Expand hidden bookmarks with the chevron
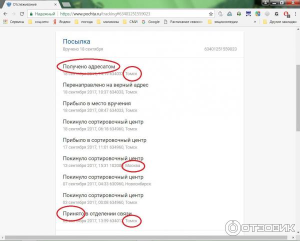This screenshot has height=241, width=300. pos(255,22)
